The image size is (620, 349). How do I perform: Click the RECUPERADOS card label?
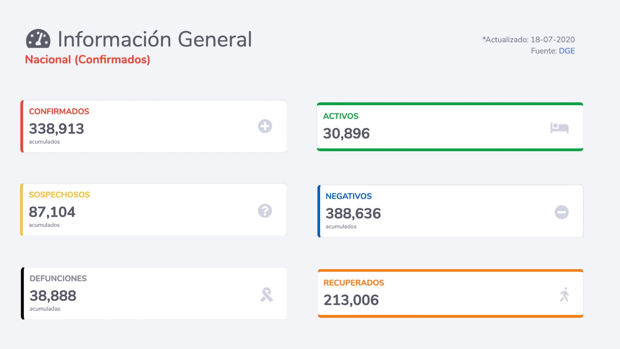[x=354, y=283]
